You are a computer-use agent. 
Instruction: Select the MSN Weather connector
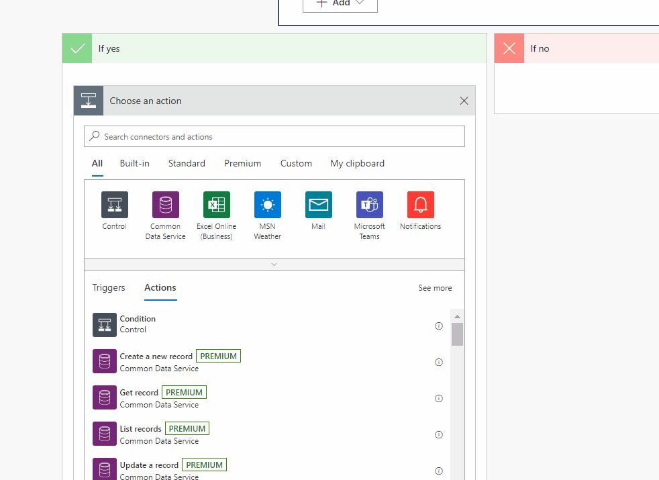(267, 205)
